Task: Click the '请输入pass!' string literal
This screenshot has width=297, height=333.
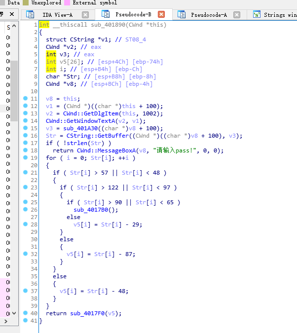Action: [x=176, y=150]
